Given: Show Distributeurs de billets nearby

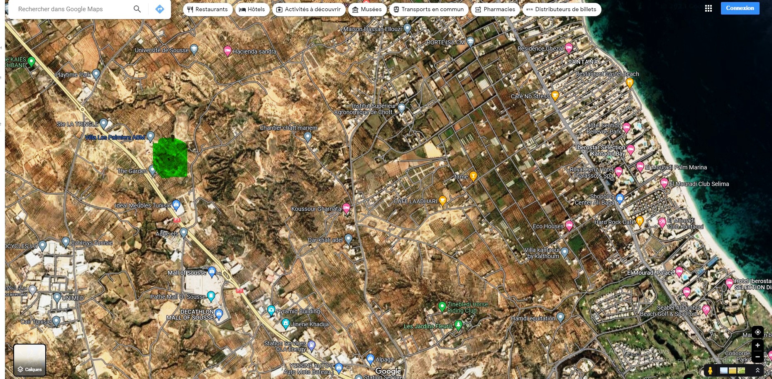Looking at the screenshot, I should pyautogui.click(x=561, y=9).
